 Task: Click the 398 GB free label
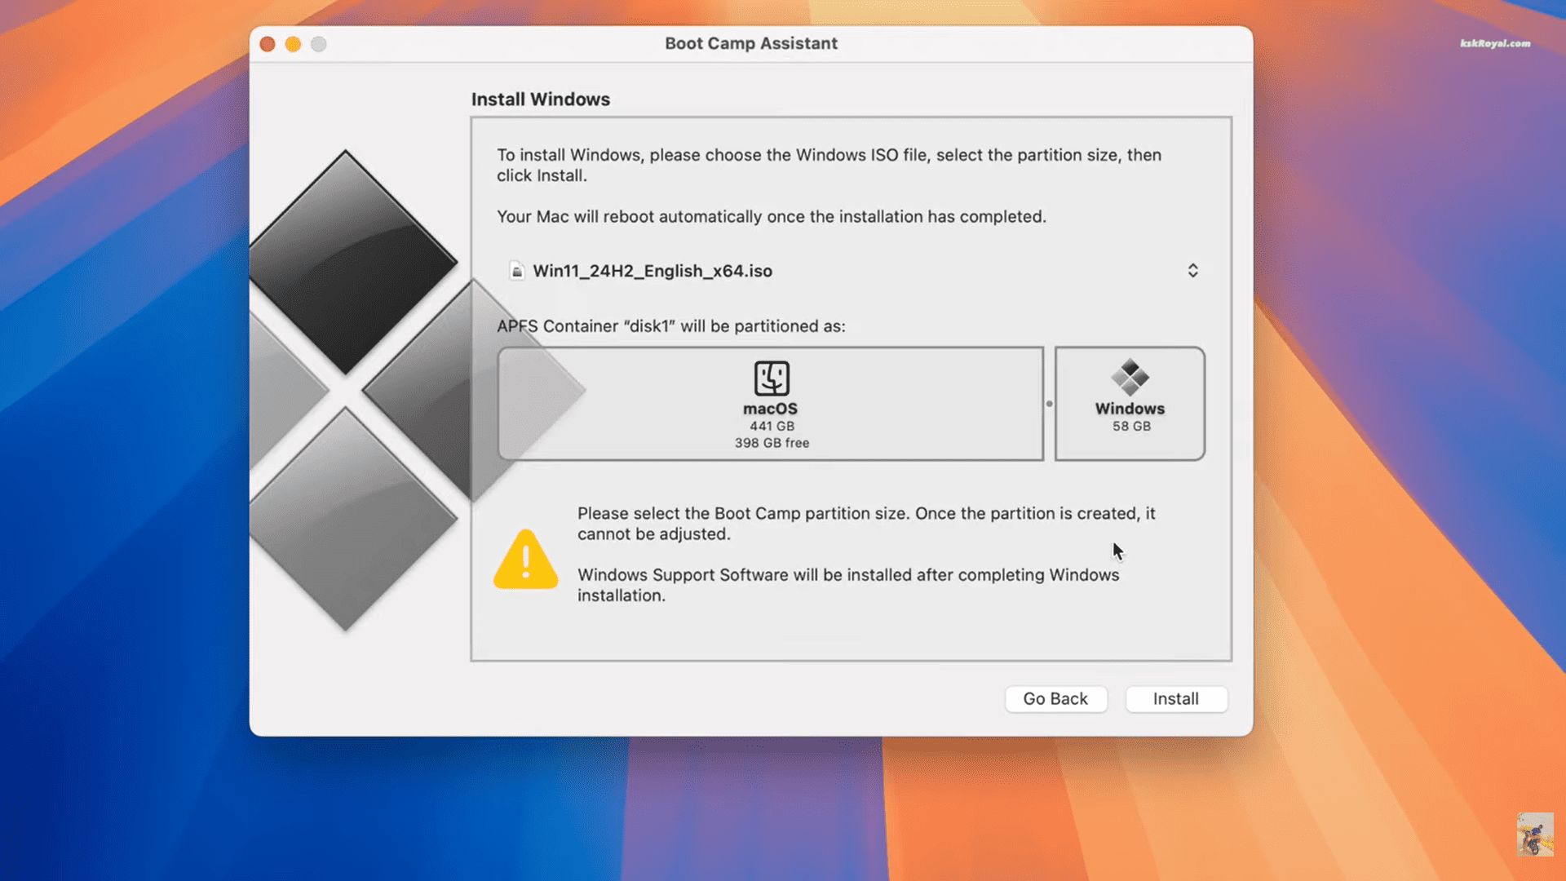pyautogui.click(x=772, y=443)
